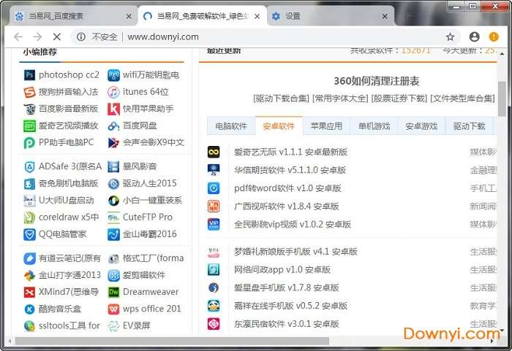Select the 安卓游戏 tab
Screen dimensions: 512x351
pos(421,126)
